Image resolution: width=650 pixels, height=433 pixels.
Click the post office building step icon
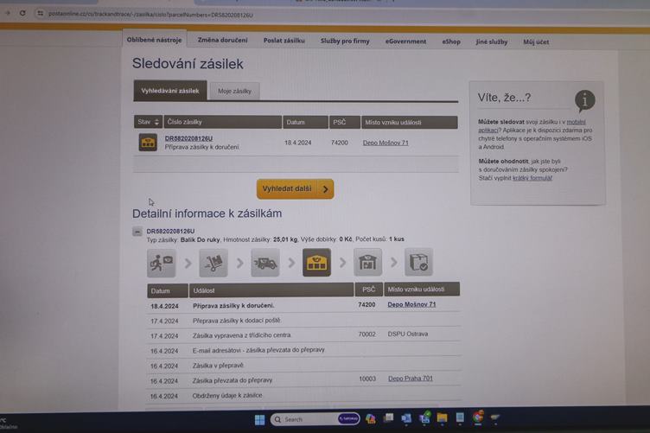click(x=367, y=262)
